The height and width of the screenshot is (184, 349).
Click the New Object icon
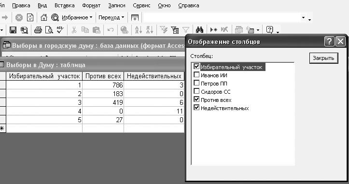(x=250, y=30)
